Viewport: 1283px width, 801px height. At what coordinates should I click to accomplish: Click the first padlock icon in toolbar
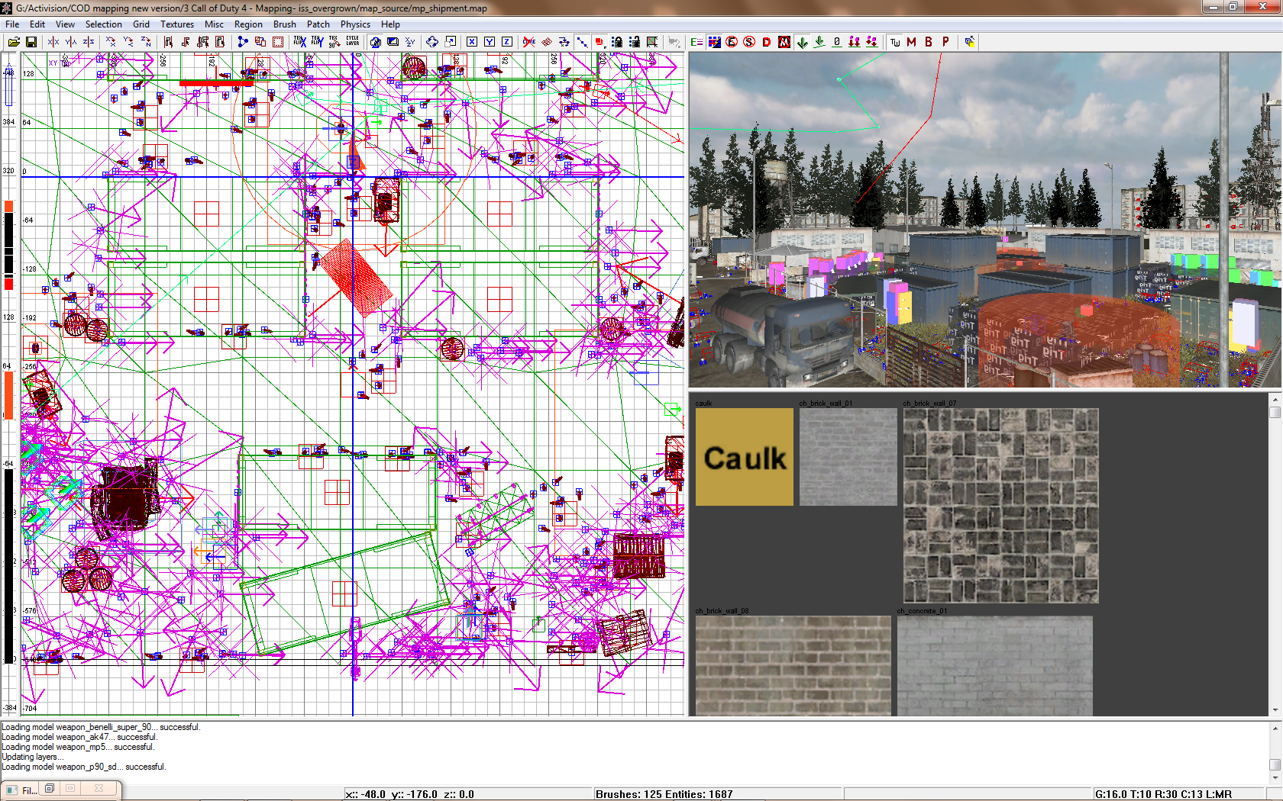click(x=617, y=42)
